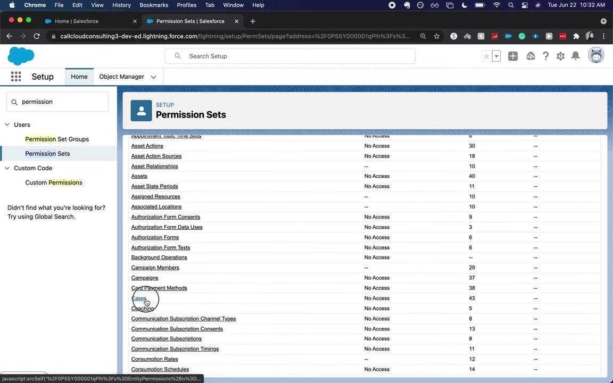Open the Chrome extensions puzzle icon
This screenshot has width=613, height=383.
576,36
